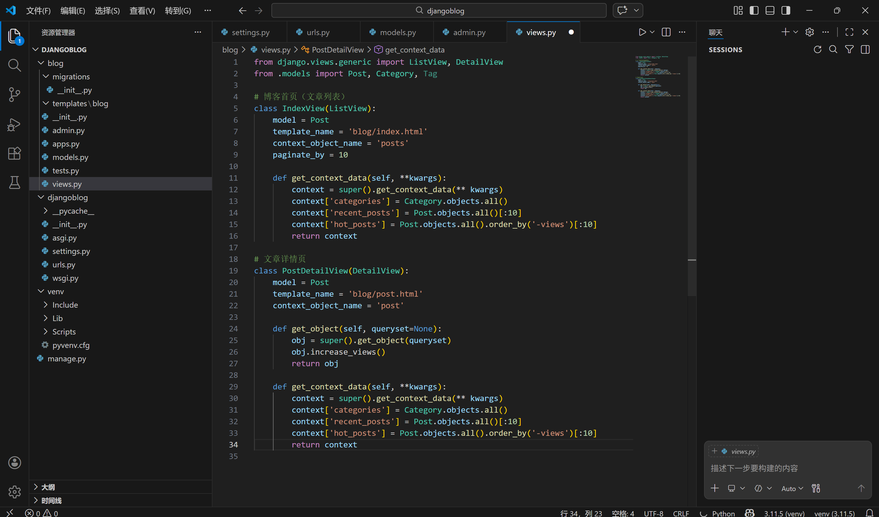Viewport: 879px width, 517px height.
Task: Open the Testing flask view
Action: [x=14, y=182]
